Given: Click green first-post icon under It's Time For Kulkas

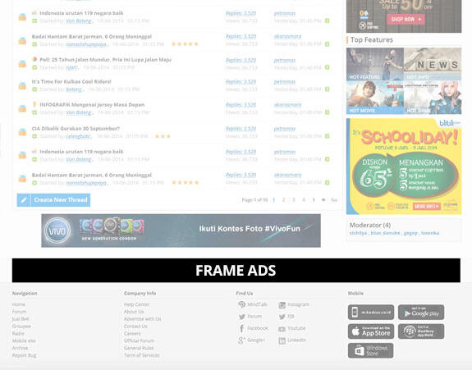Looking at the screenshot, I should pyautogui.click(x=34, y=89).
